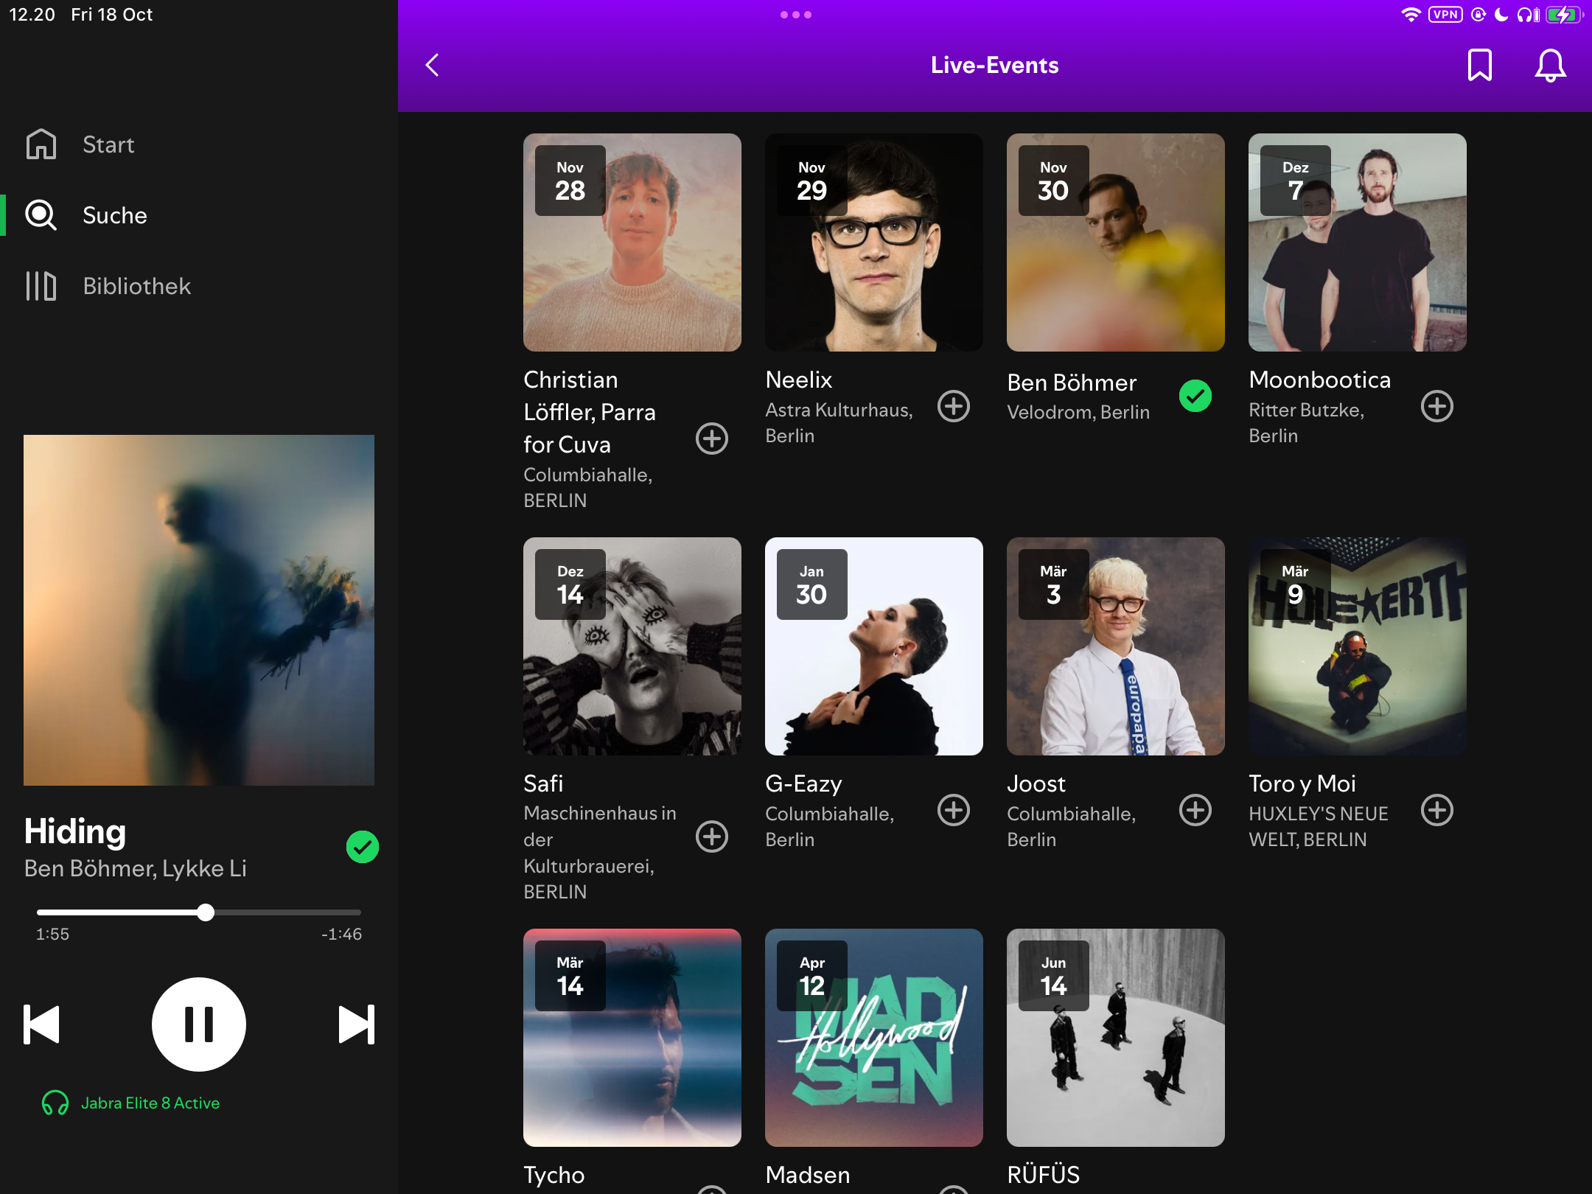Open Joost Mär 3 event image
This screenshot has height=1194, width=1592.
point(1116,646)
